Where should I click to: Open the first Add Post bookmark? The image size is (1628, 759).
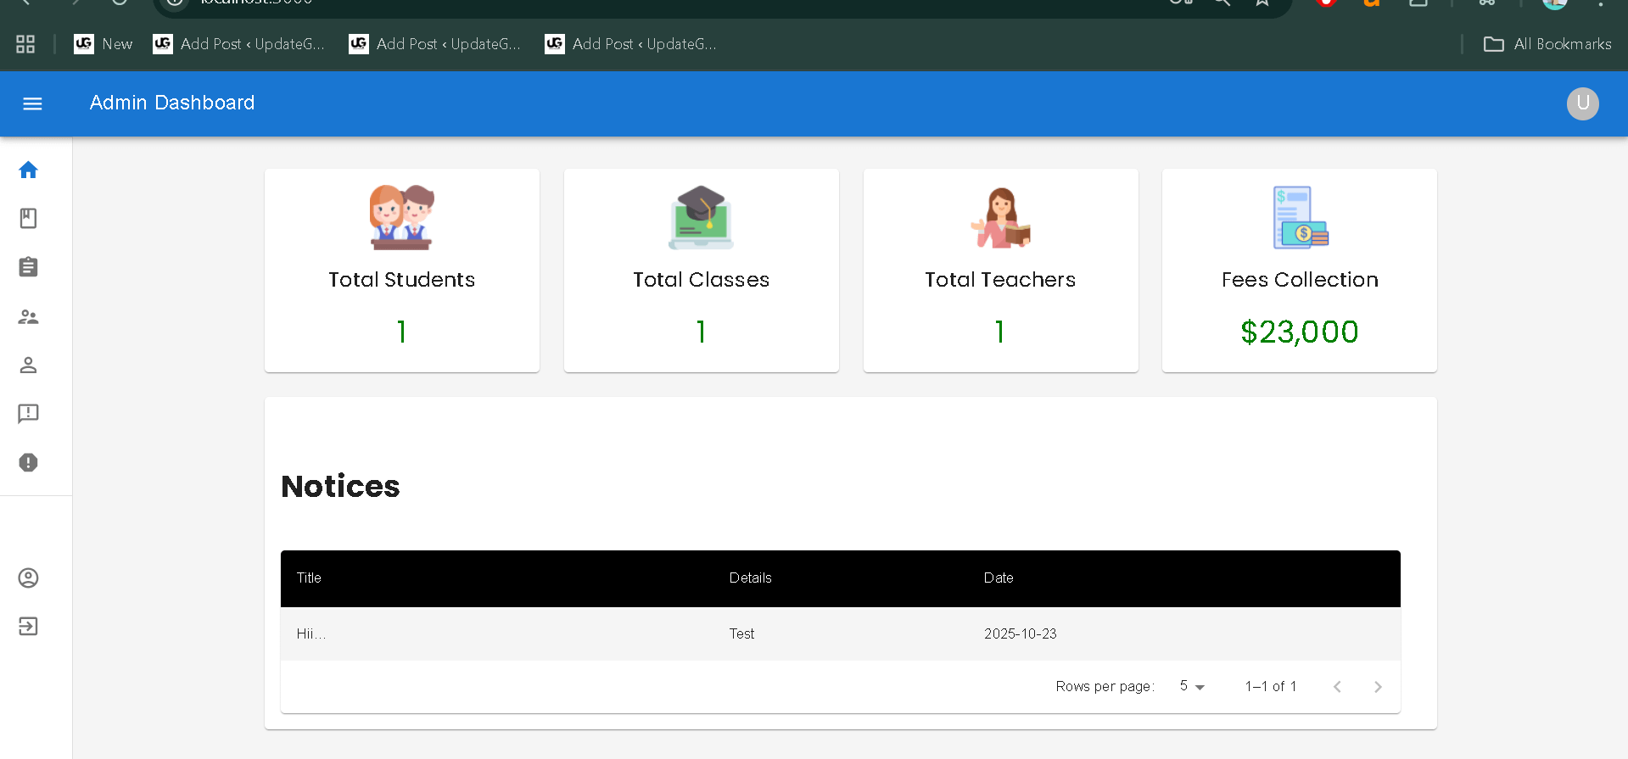tap(239, 44)
